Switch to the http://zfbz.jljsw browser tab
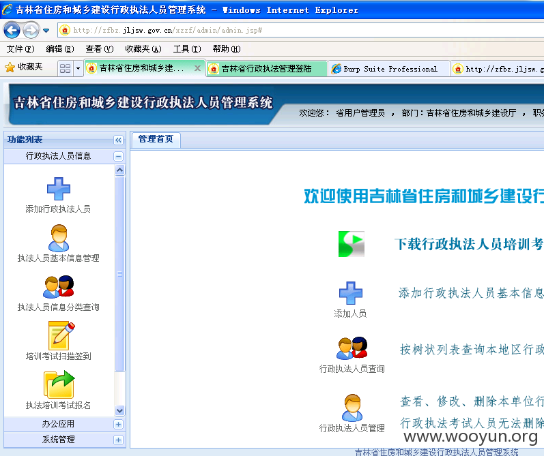 [498, 69]
